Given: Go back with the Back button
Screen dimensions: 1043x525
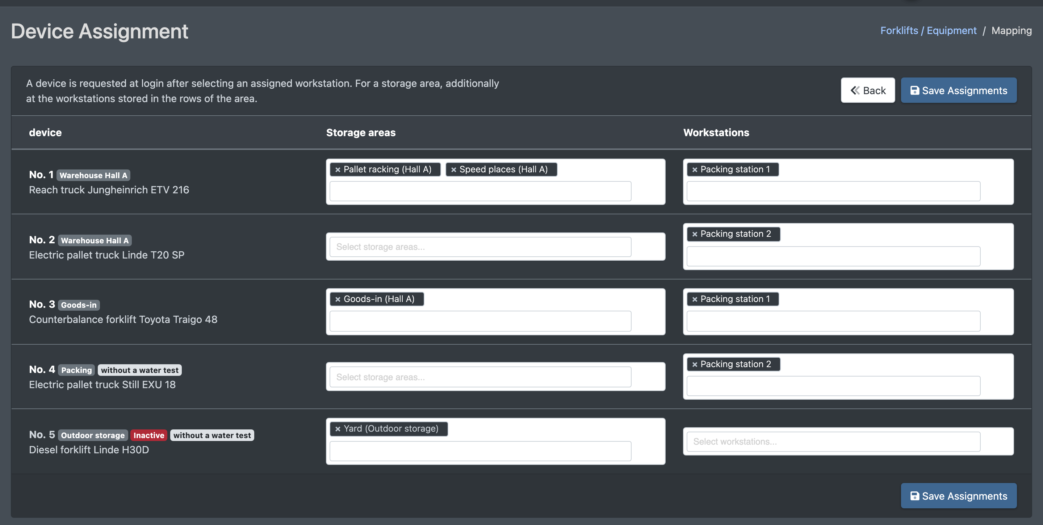Looking at the screenshot, I should coord(868,90).
